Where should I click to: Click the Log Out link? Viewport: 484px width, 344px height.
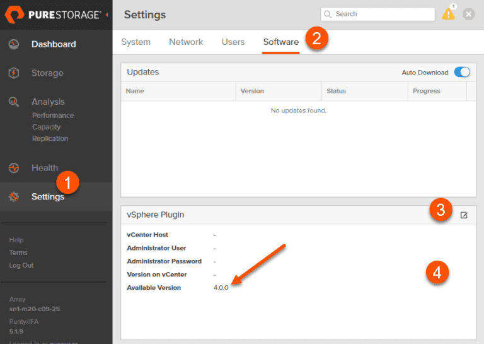pyautogui.click(x=21, y=265)
